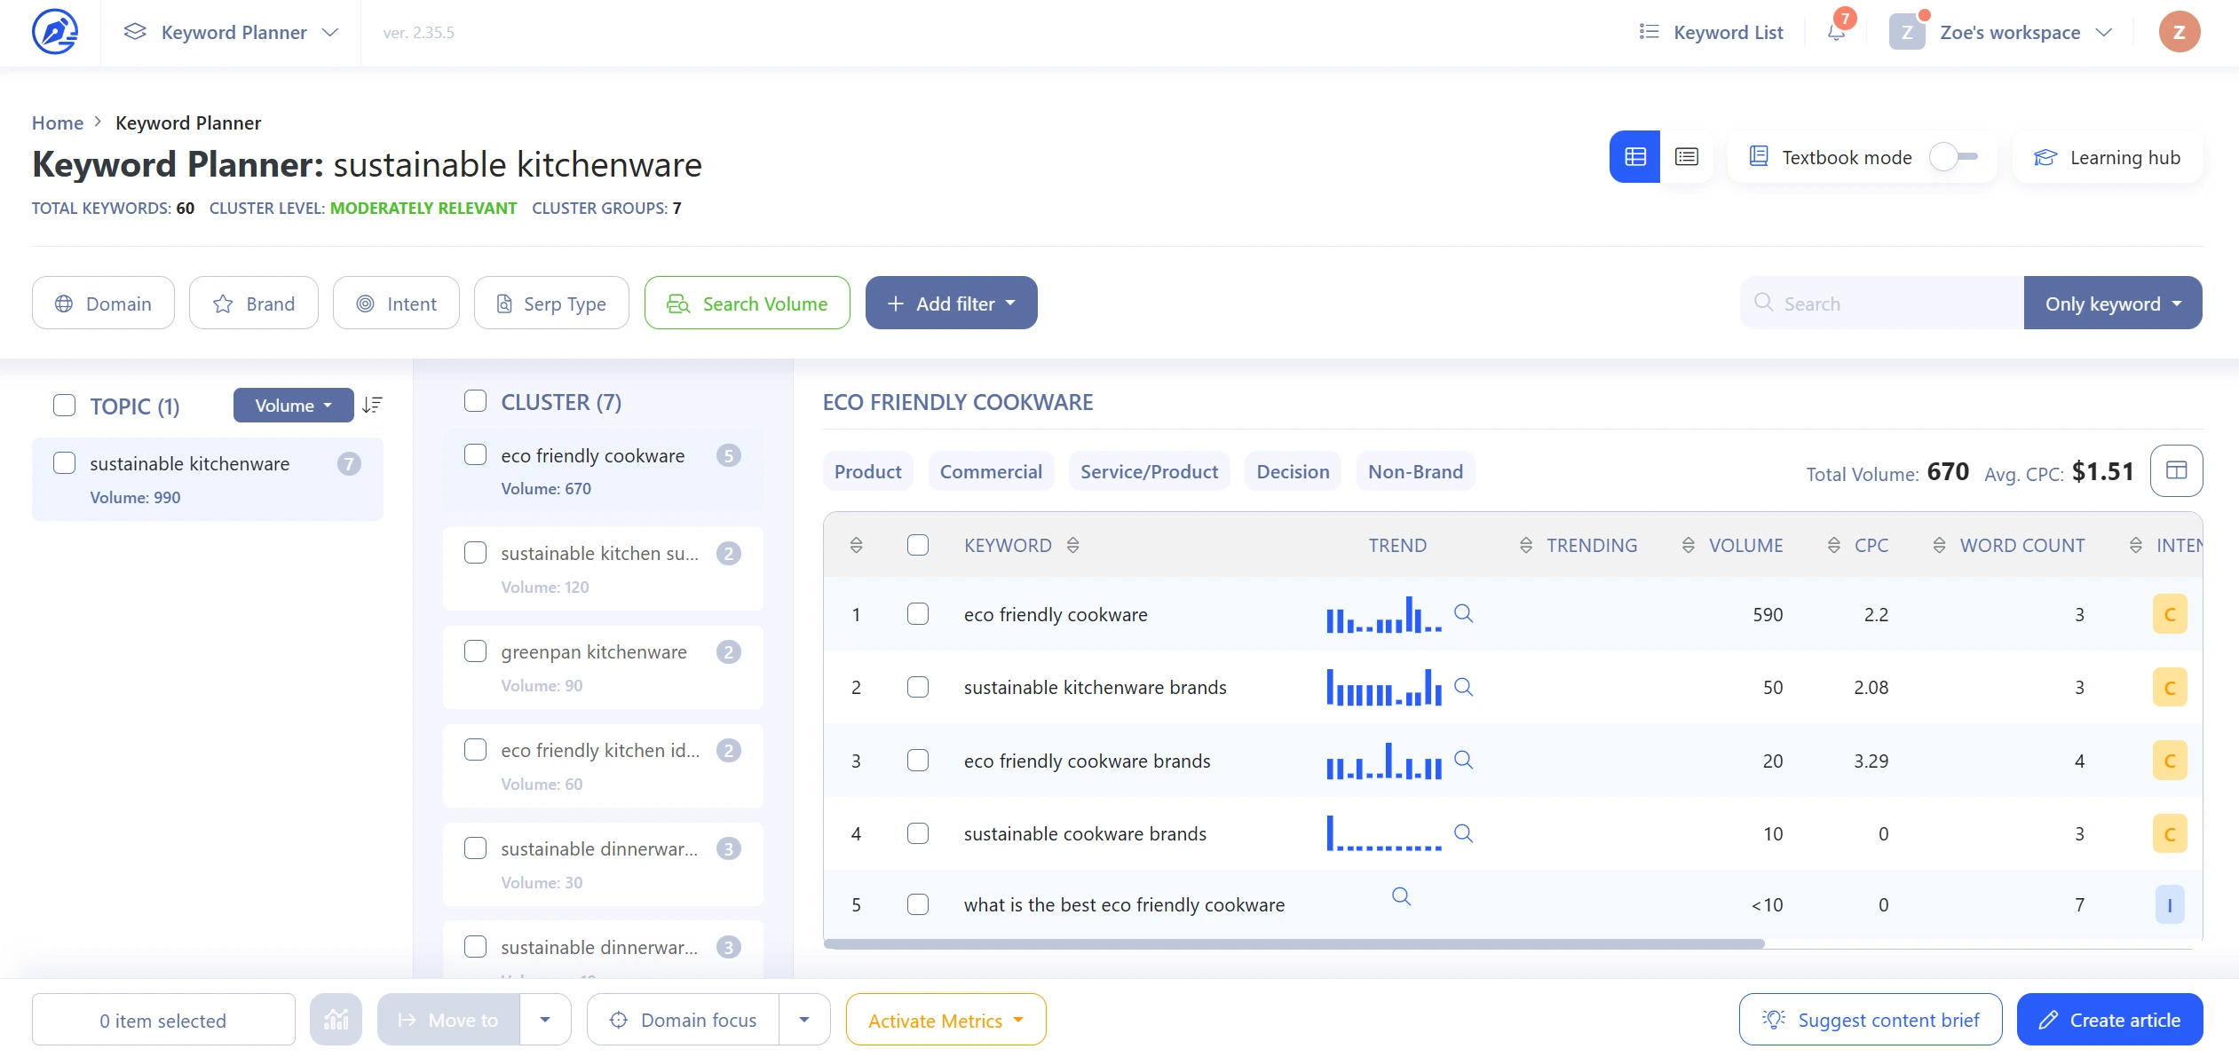This screenshot has height=1057, width=2239.
Task: Click the row number sort arrows icon
Action: point(856,545)
